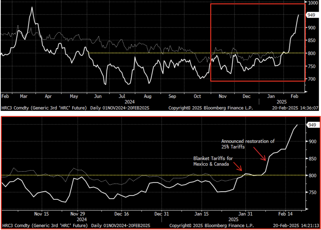
Task: Select the 'Announced restoration of 25% Tariffs' annotation
Action: point(248,144)
